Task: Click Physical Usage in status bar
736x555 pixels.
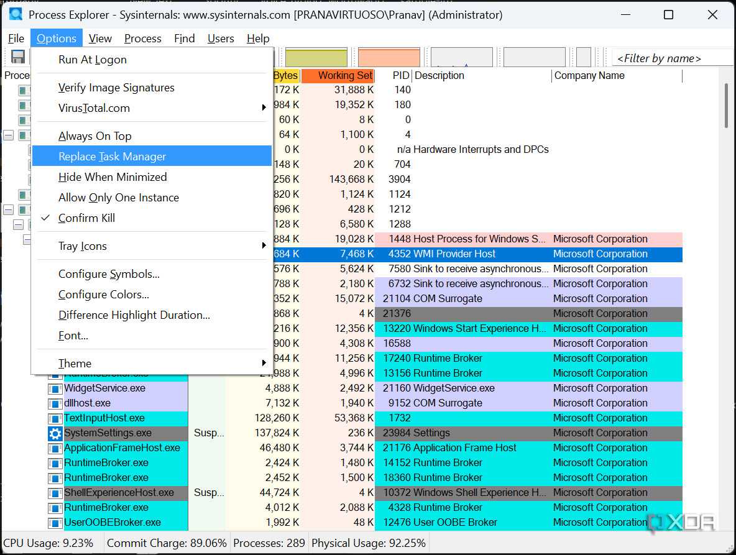Action: pos(369,543)
